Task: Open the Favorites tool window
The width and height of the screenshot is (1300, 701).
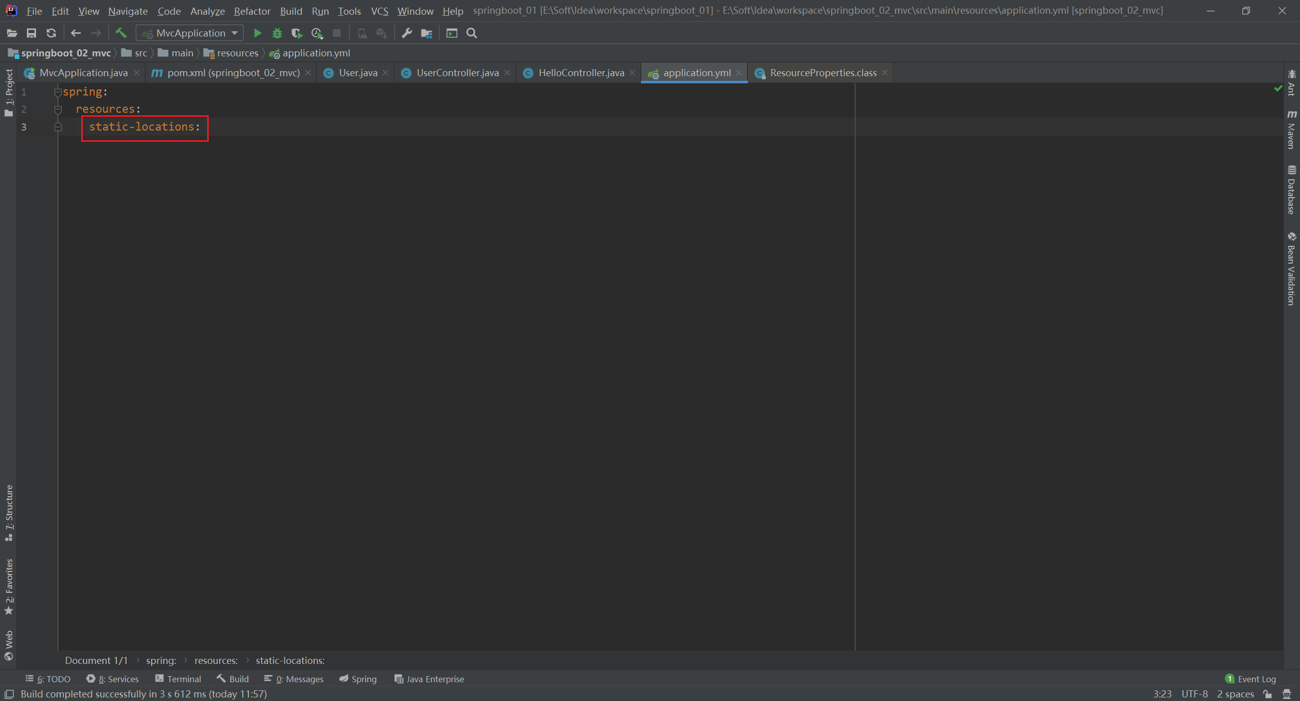Action: (9, 587)
